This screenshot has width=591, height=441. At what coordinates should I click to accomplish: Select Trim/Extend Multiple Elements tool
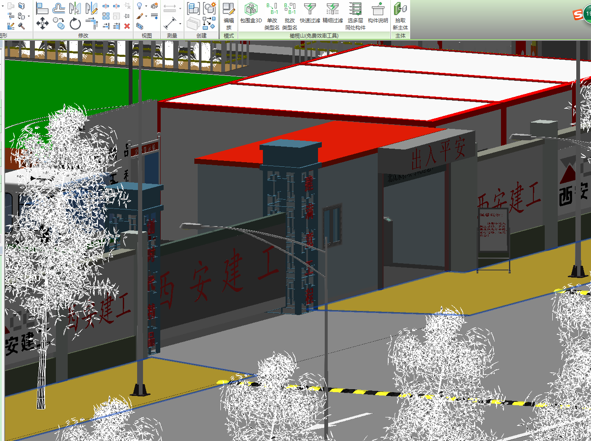pos(117,26)
